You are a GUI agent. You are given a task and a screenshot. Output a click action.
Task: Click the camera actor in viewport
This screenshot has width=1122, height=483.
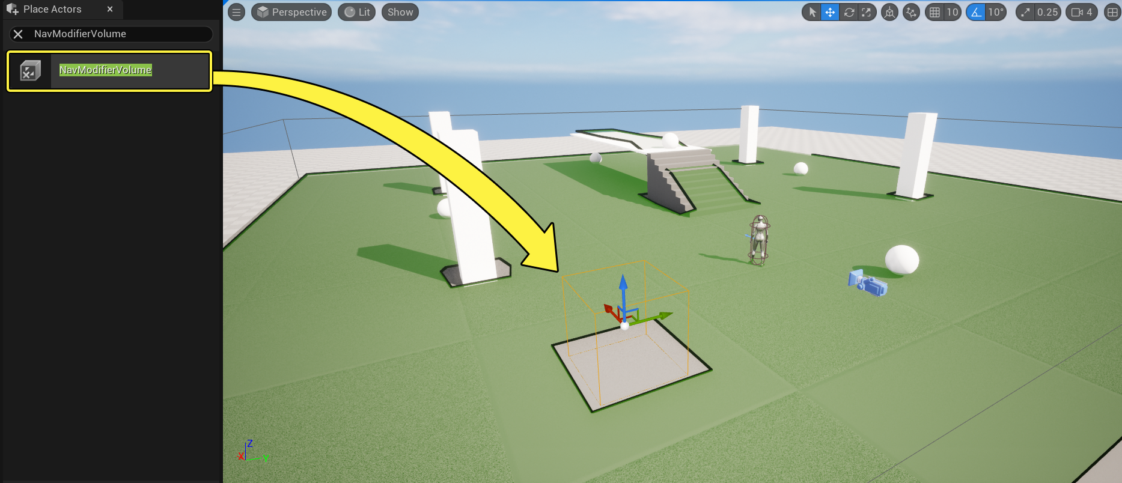(868, 282)
